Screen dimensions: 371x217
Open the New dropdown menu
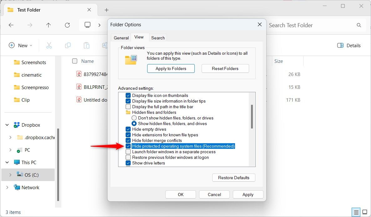coord(21,45)
